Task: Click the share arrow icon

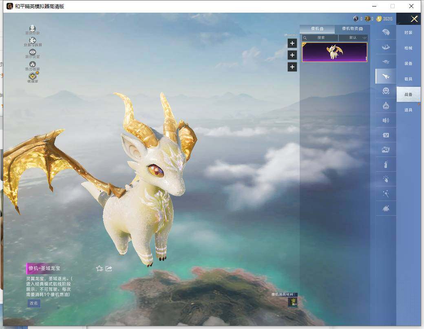Action: tap(109, 268)
